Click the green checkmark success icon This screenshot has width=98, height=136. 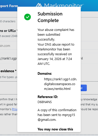[x=27, y=17]
